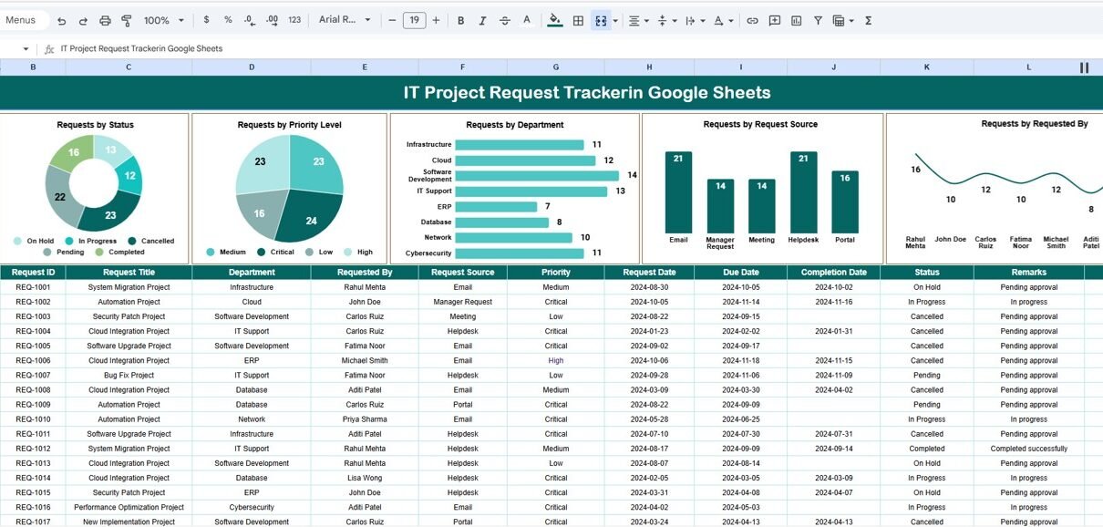Click the Insert link icon
The width and height of the screenshot is (1103, 527).
(752, 20)
